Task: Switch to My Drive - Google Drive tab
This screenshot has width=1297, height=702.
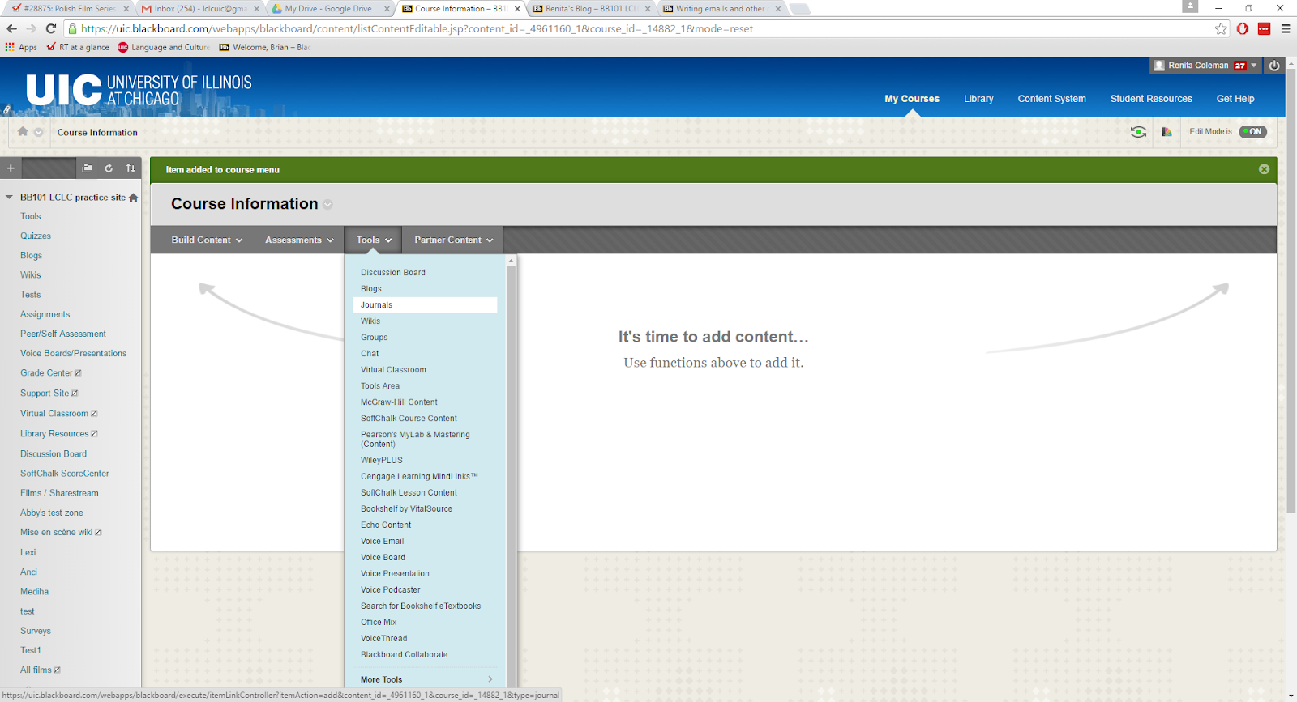Action: click(328, 9)
